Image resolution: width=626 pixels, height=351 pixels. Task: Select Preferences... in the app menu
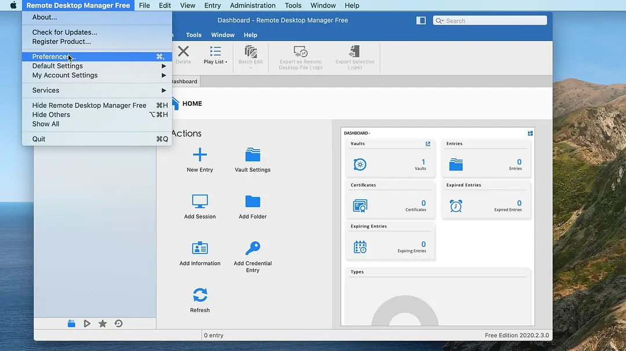97,57
